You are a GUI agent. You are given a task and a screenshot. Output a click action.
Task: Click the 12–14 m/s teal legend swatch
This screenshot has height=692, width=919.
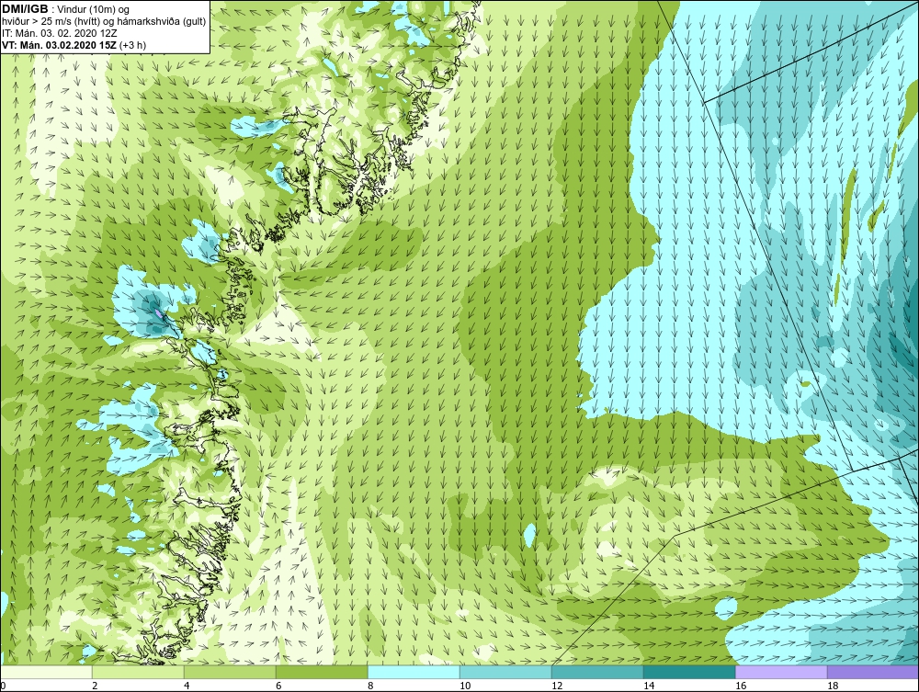pos(597,672)
